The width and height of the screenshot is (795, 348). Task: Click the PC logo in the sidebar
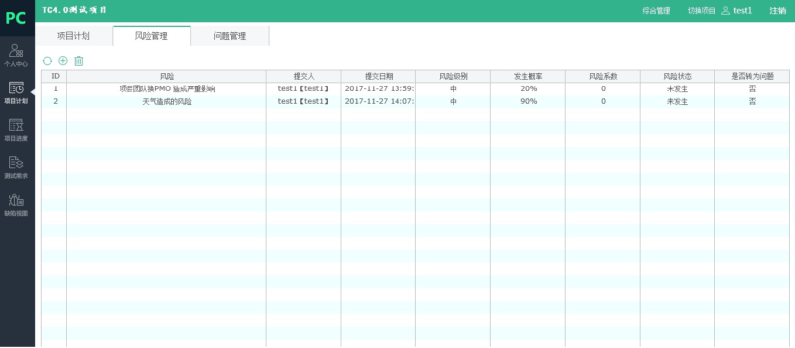point(16,18)
